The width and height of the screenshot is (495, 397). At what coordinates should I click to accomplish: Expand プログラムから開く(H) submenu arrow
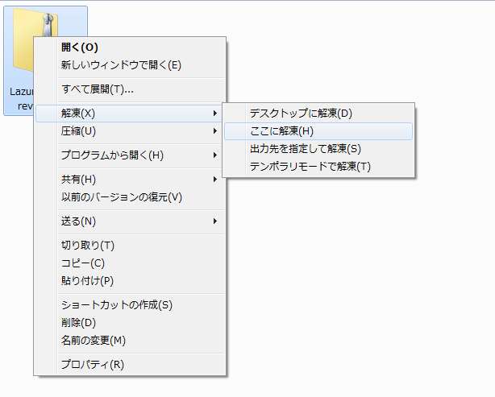pos(215,155)
